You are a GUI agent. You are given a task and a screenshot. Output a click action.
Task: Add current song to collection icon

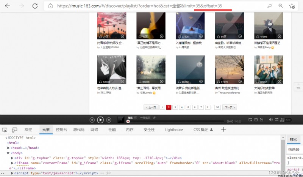tap(256, 120)
